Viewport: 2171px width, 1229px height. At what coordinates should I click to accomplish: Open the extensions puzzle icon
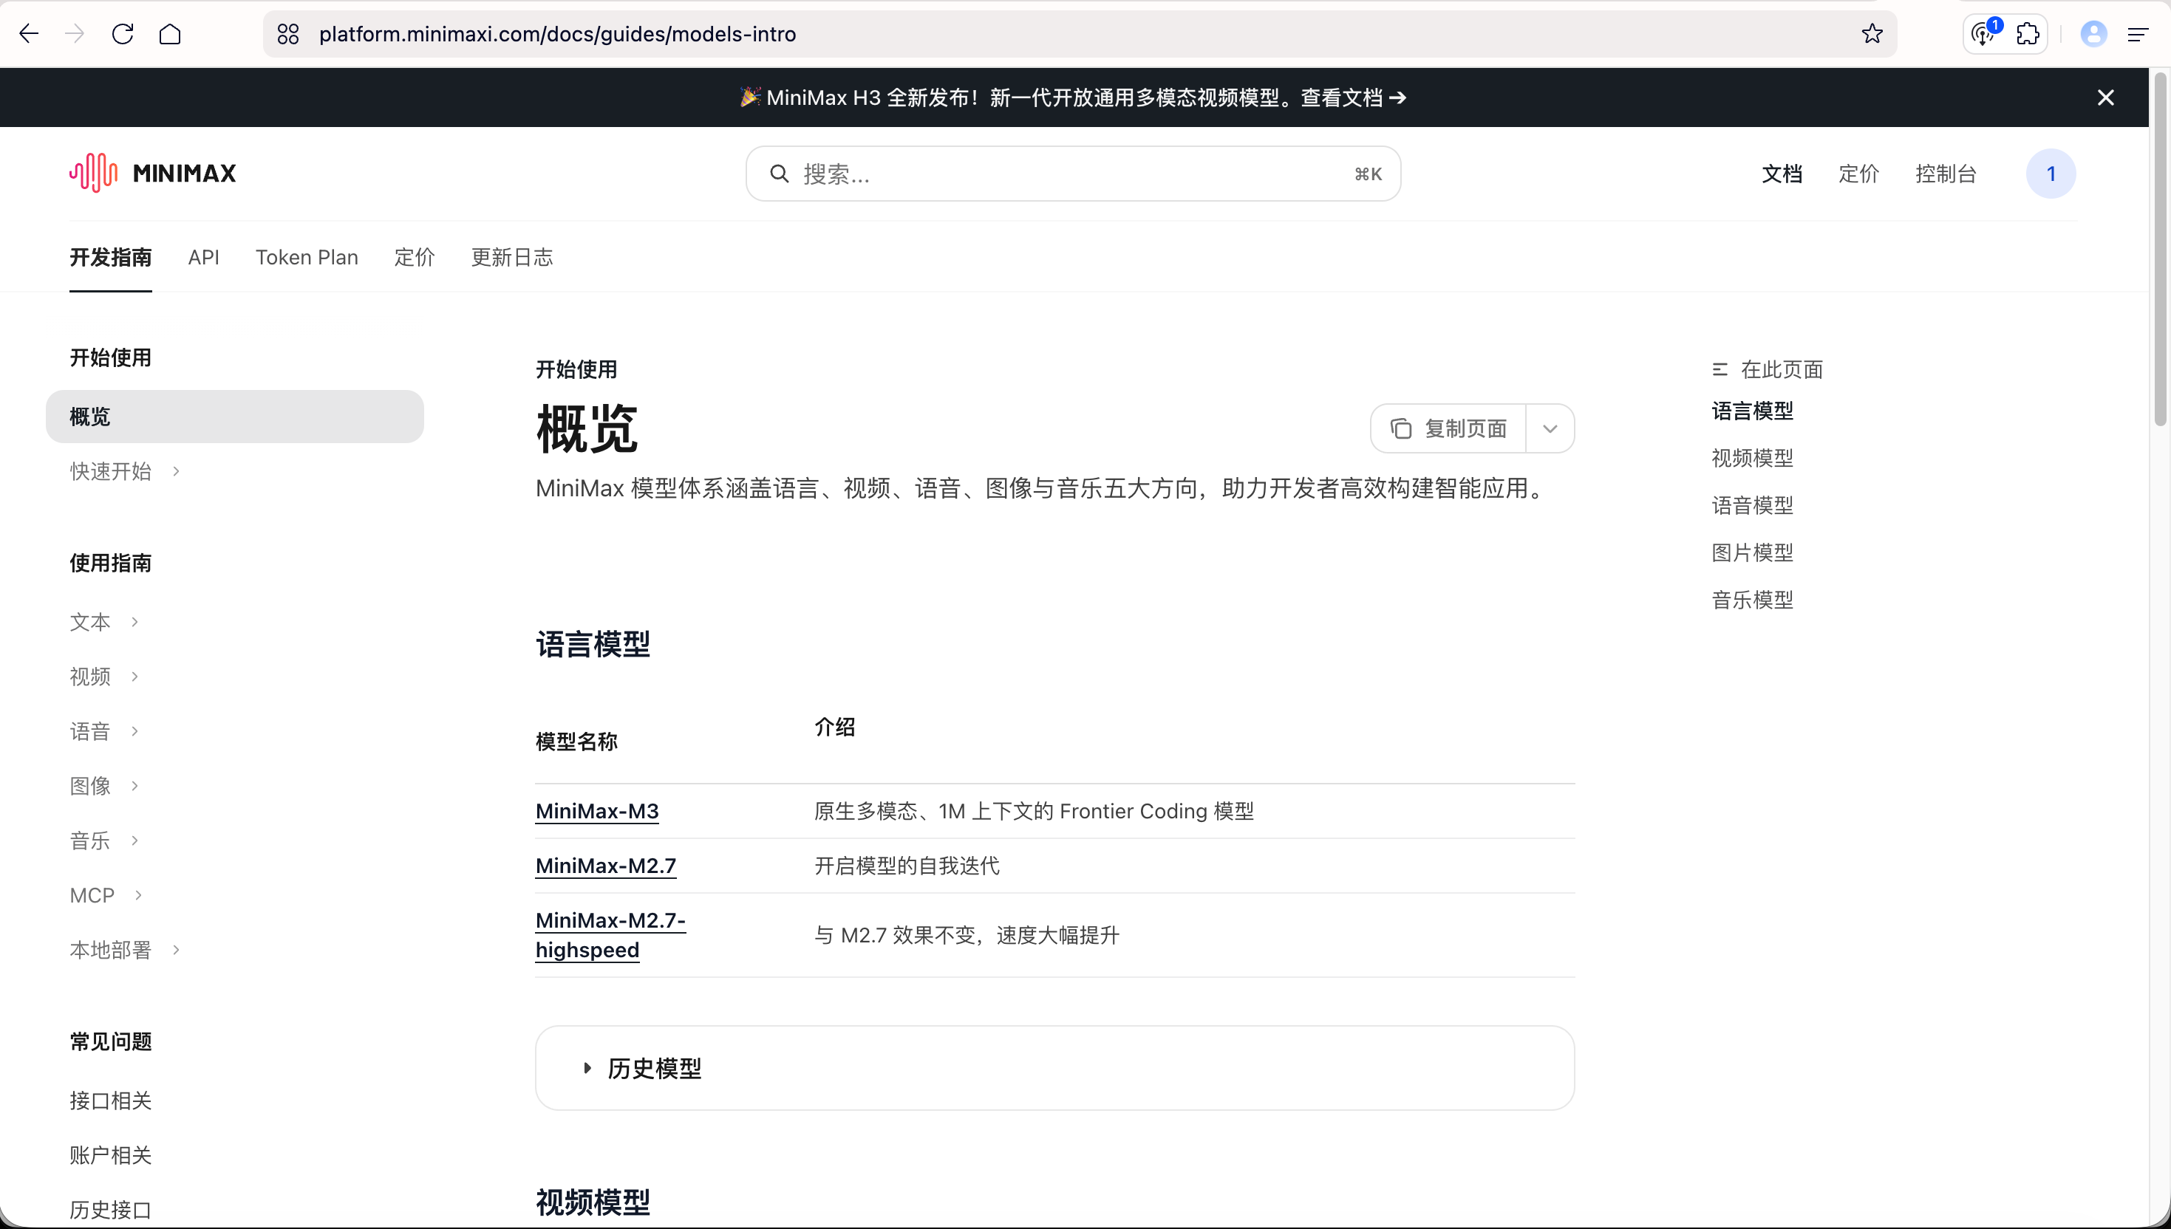point(2028,34)
